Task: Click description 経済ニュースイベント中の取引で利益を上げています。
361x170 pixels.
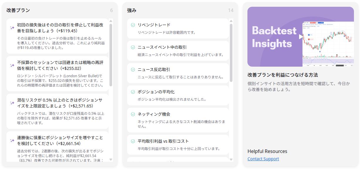Action: (x=180, y=55)
